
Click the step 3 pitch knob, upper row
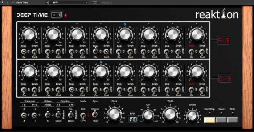click(77, 34)
